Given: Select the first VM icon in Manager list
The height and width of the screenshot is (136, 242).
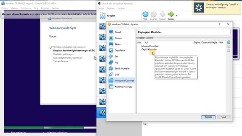Looking at the screenshot, I should click(102, 26).
